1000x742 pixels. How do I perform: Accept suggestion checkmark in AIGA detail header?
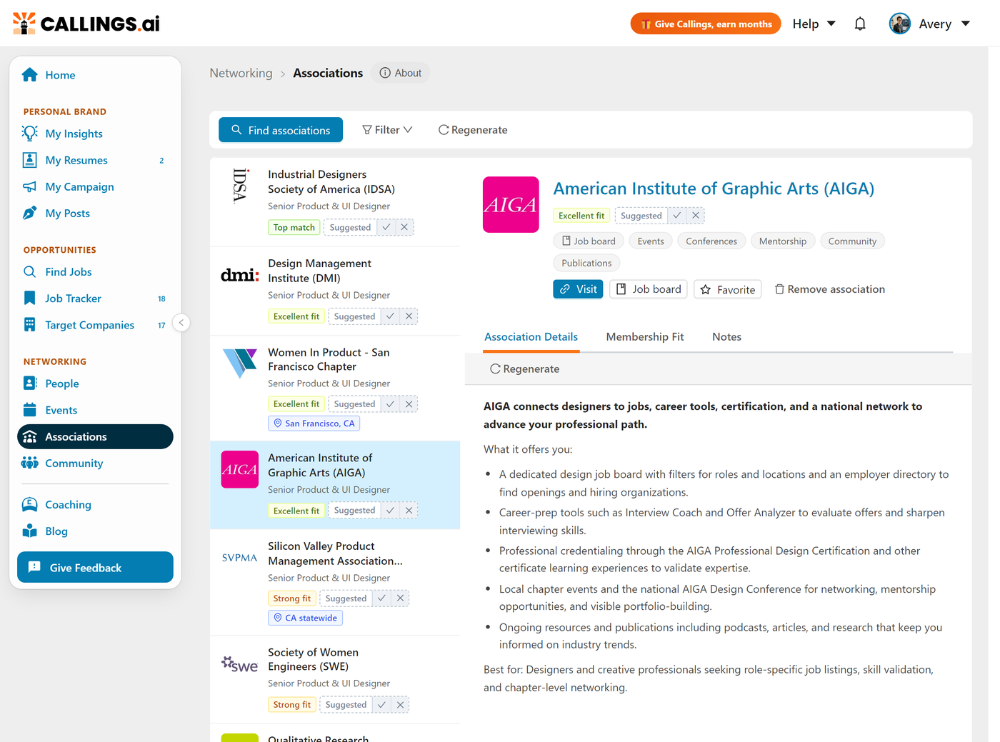[x=676, y=215]
